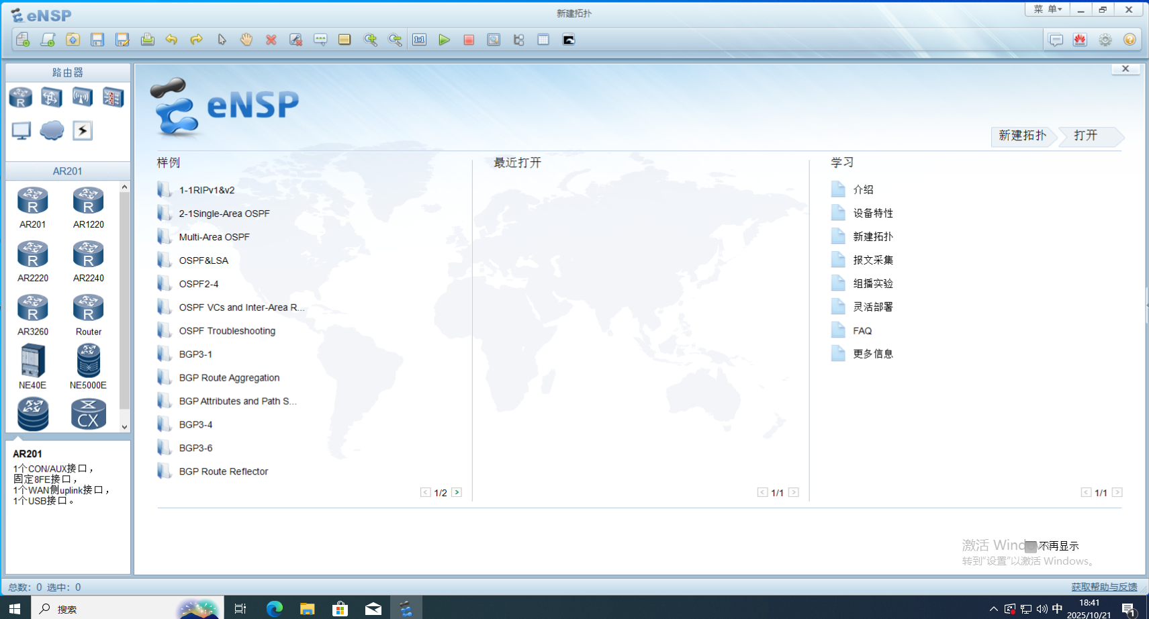This screenshot has width=1149, height=619.
Task: Open the 报文采集 learning document
Action: pyautogui.click(x=872, y=260)
